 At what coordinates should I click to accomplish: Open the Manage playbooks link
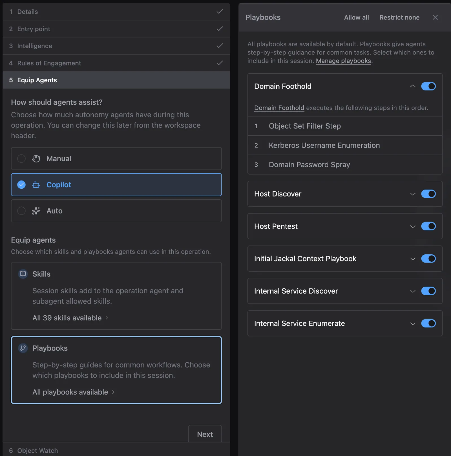pyautogui.click(x=343, y=61)
